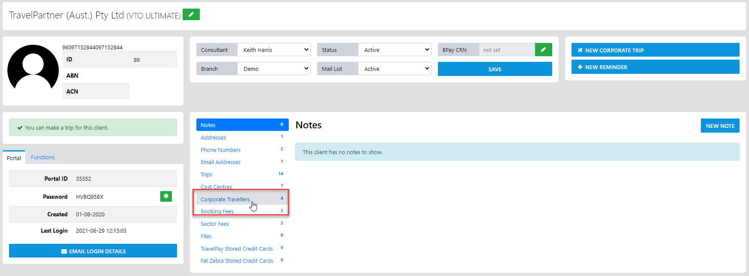This screenshot has height=276, width=749.
Task: Click the Last Login value 2021-06-29 12:15:03
Action: [x=101, y=231]
